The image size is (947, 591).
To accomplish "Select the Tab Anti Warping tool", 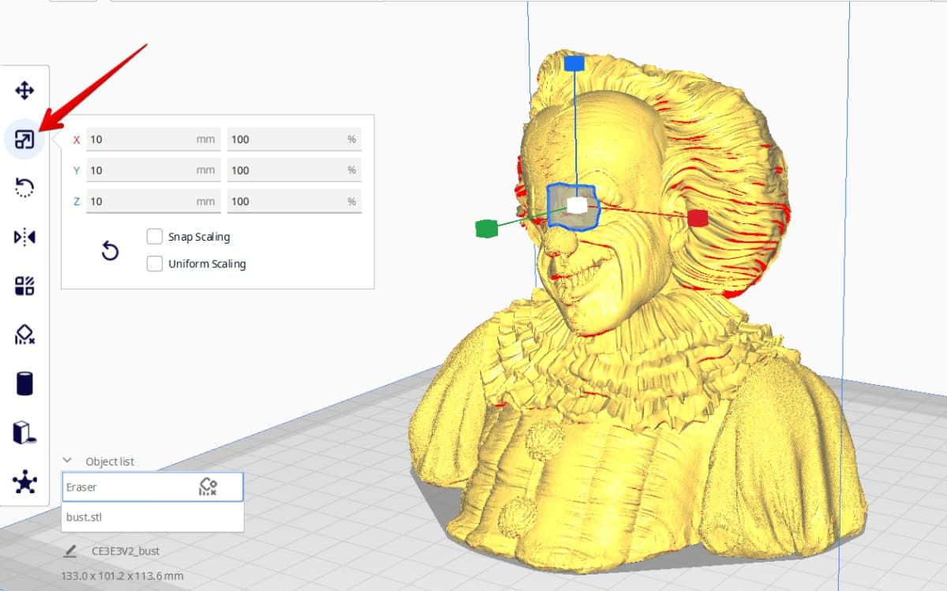I will click(x=24, y=432).
